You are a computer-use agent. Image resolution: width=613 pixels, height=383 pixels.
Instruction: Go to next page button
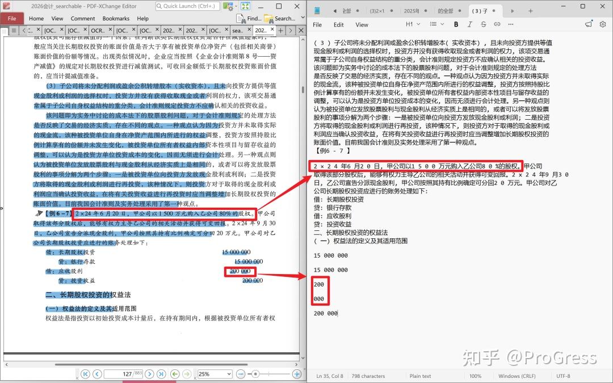tap(149, 374)
